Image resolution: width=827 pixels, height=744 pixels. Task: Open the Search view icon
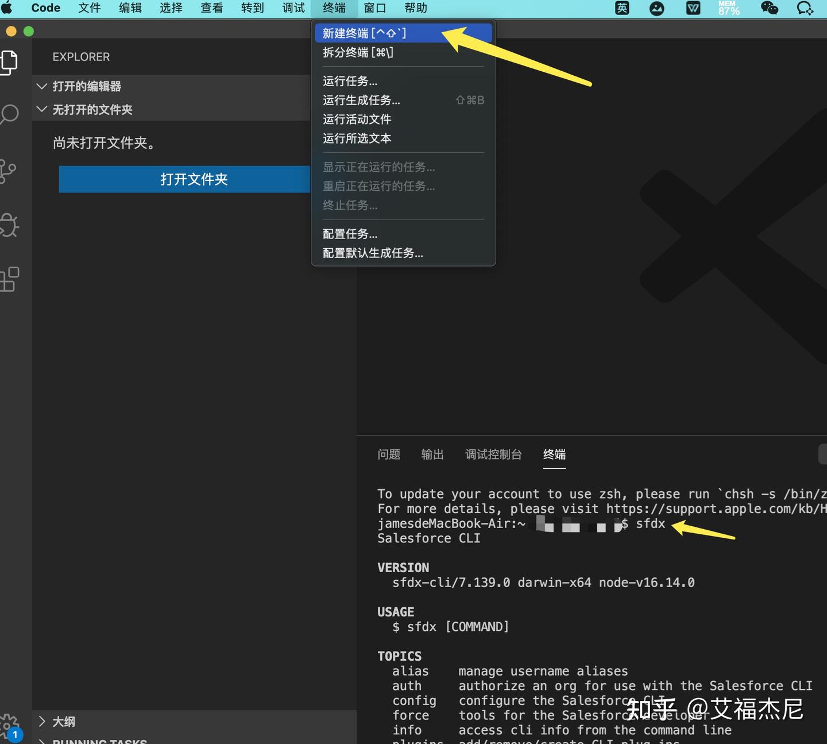tap(10, 114)
